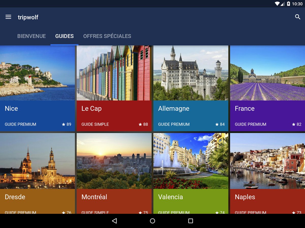Switch to the Bienvenue tab

tap(32, 36)
